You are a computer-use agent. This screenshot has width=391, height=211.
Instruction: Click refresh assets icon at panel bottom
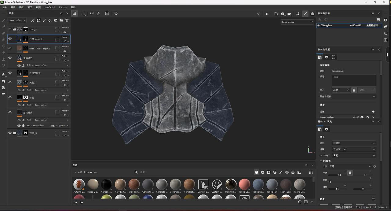pos(300,202)
